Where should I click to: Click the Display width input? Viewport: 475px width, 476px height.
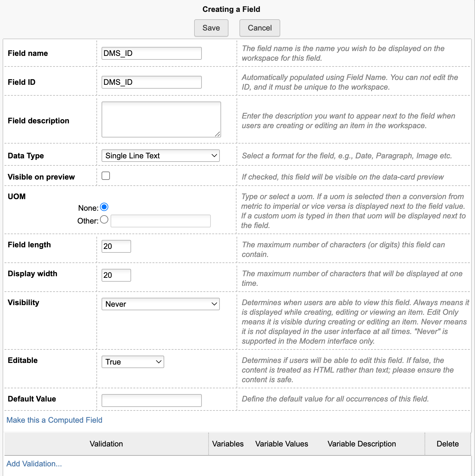116,275
